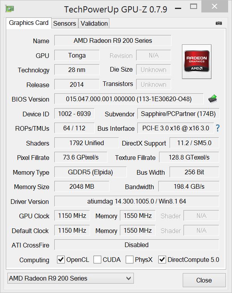Click Memory Type field GDDR5 (Elpida)
The image size is (232, 293).
90,172
